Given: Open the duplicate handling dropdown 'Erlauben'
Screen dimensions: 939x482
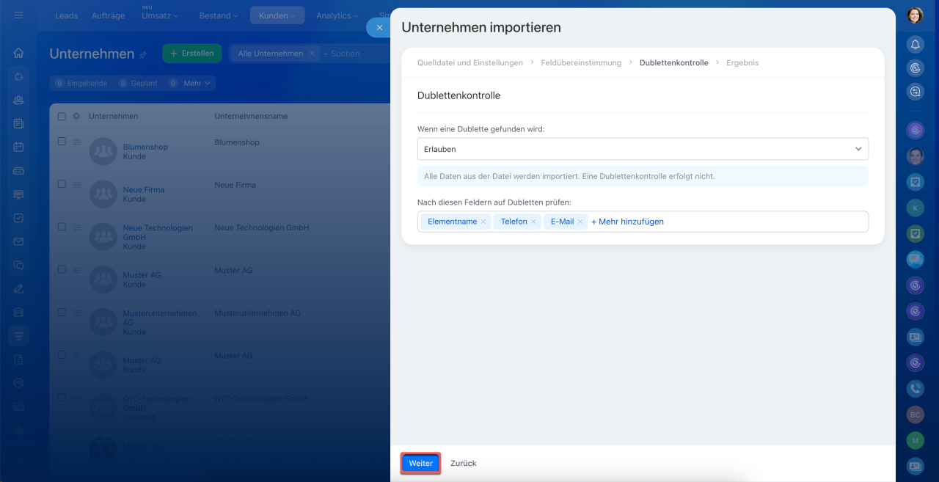Looking at the screenshot, I should point(642,149).
